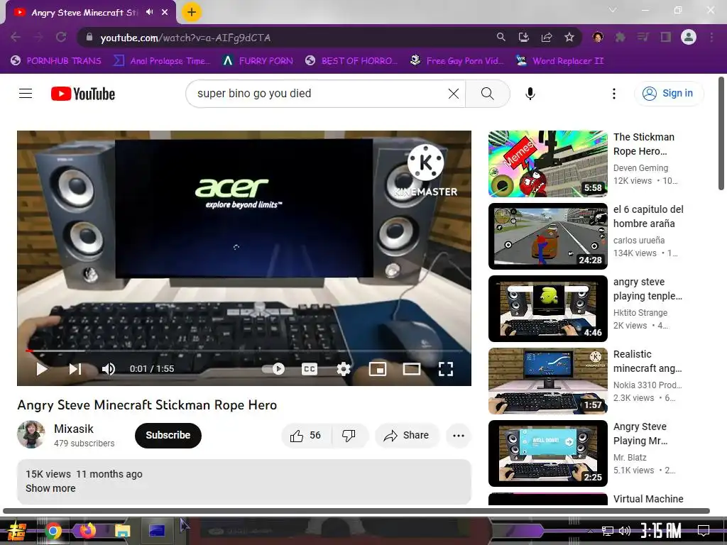Open Angry Steve Playing Mr... title link
Viewport: 727px width, 545px height.
tap(640, 434)
